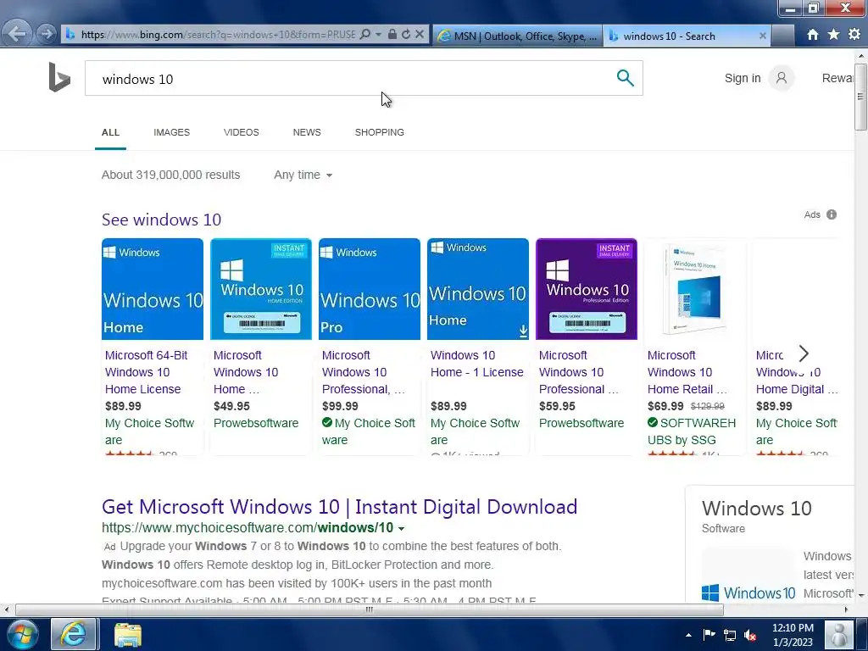Click the horizontal scrollbar thumb
Image resolution: width=868 pixels, height=651 pixels.
[370, 609]
